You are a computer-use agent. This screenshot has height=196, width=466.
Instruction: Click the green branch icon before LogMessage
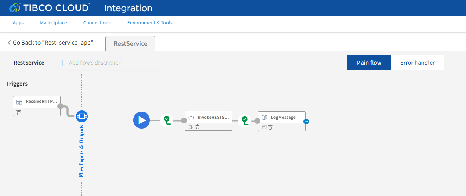[244, 120]
